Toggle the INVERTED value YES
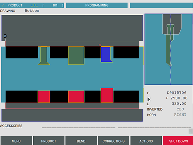 180,109
